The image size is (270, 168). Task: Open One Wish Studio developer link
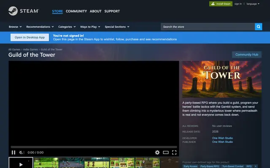pos(222,138)
